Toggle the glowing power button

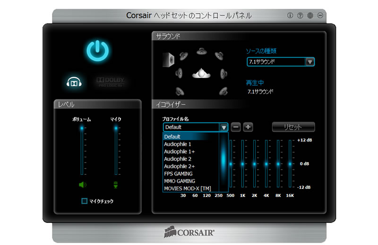click(98, 51)
